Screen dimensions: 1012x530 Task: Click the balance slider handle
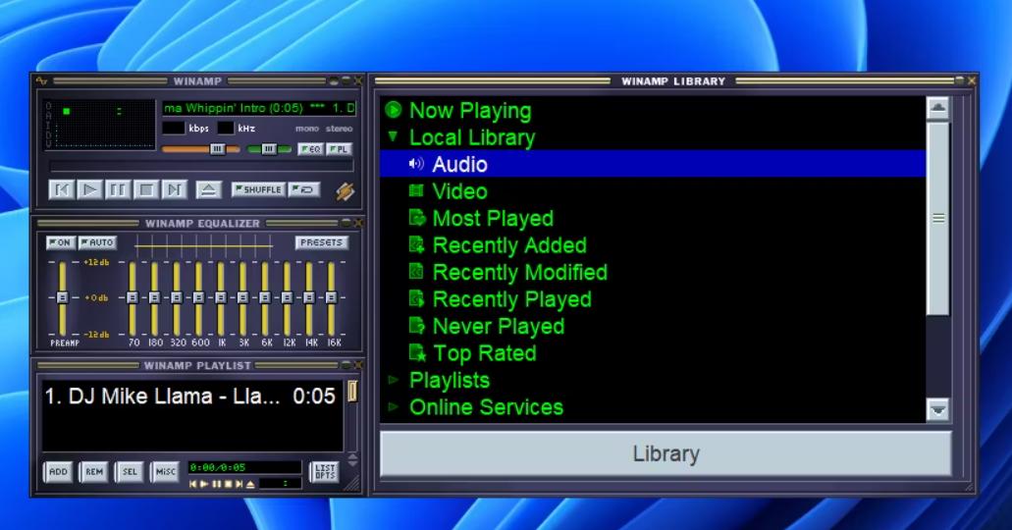click(x=269, y=149)
